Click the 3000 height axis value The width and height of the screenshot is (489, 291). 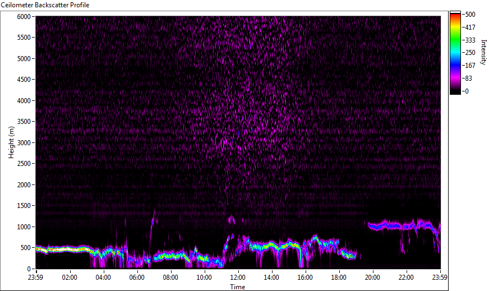coord(24,143)
